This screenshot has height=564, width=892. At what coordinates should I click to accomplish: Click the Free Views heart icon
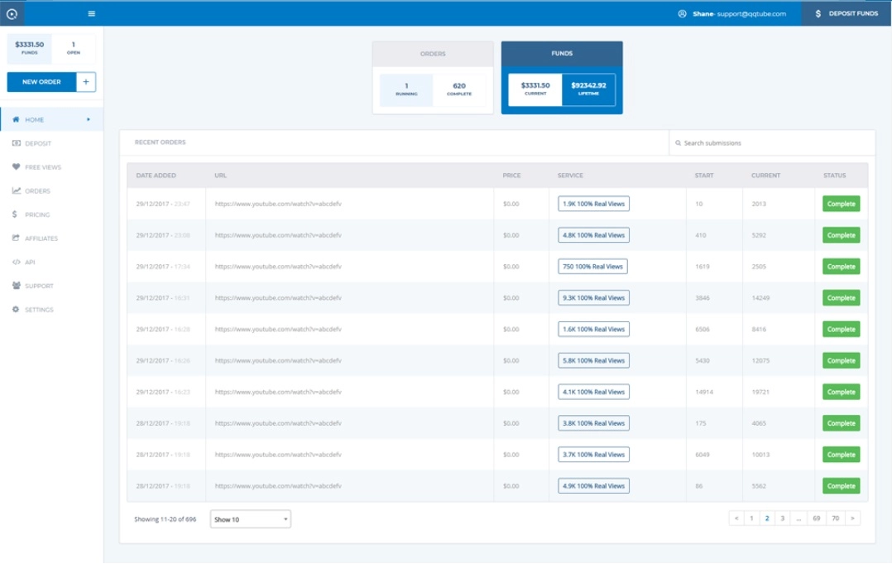(16, 166)
